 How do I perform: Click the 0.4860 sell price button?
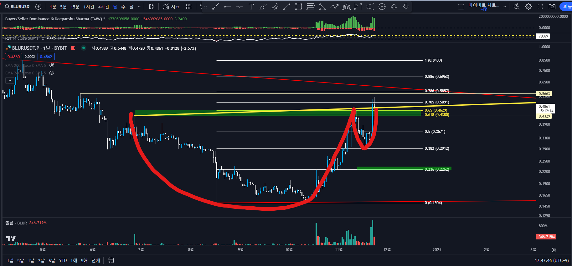[13, 57]
